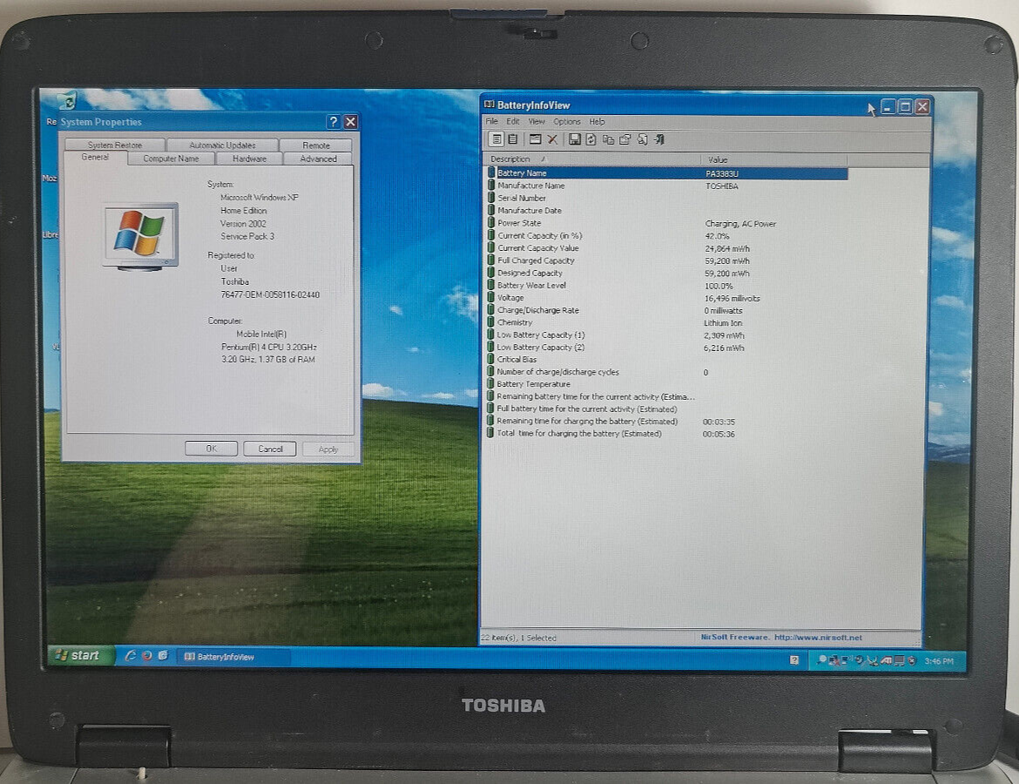Image resolution: width=1019 pixels, height=784 pixels.
Task: Open the nirsoft.net link in status bar
Action: point(818,637)
